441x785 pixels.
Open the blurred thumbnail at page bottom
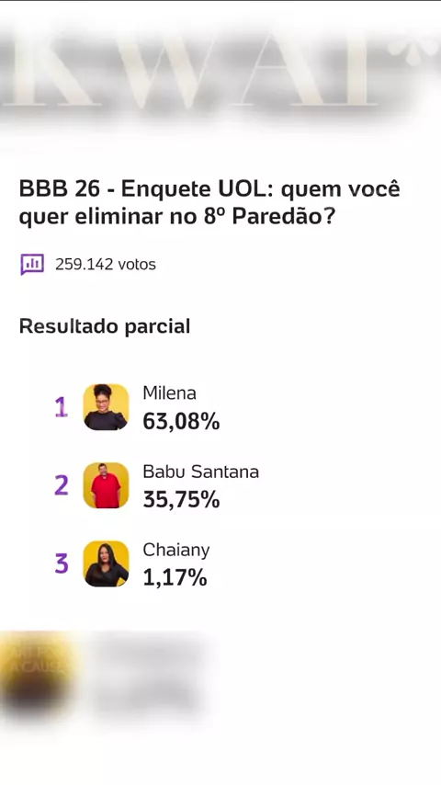(38, 674)
